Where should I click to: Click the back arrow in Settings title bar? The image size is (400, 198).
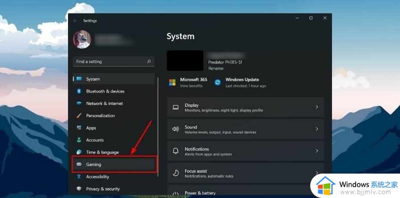click(75, 21)
